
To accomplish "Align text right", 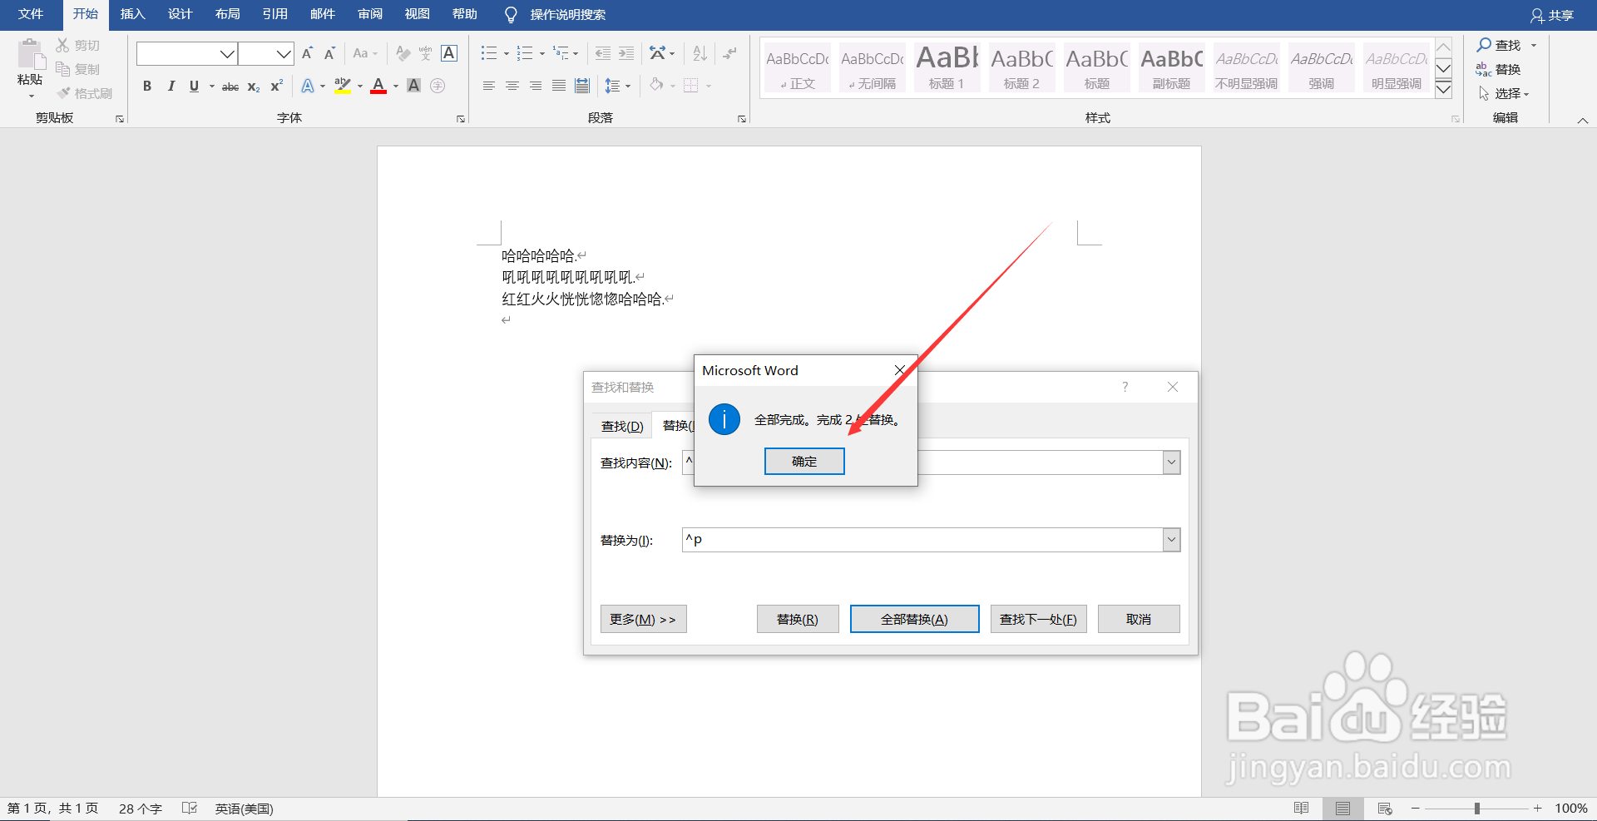I will (x=536, y=86).
